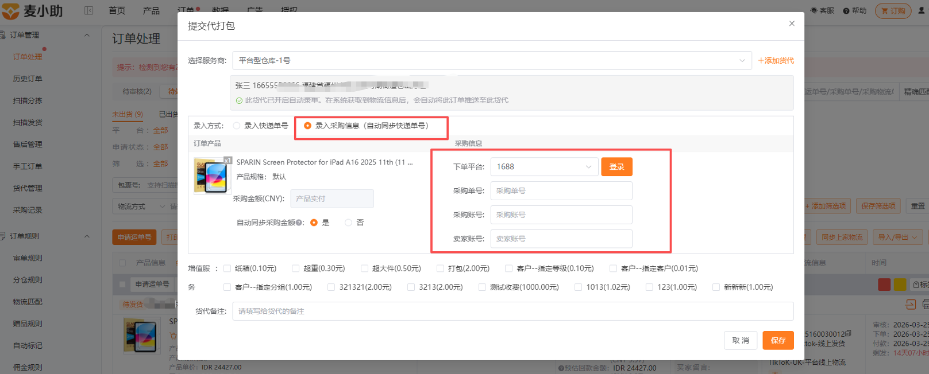The width and height of the screenshot is (929, 374).
Task: Open the 选择服务商 dropdown
Action: [492, 60]
